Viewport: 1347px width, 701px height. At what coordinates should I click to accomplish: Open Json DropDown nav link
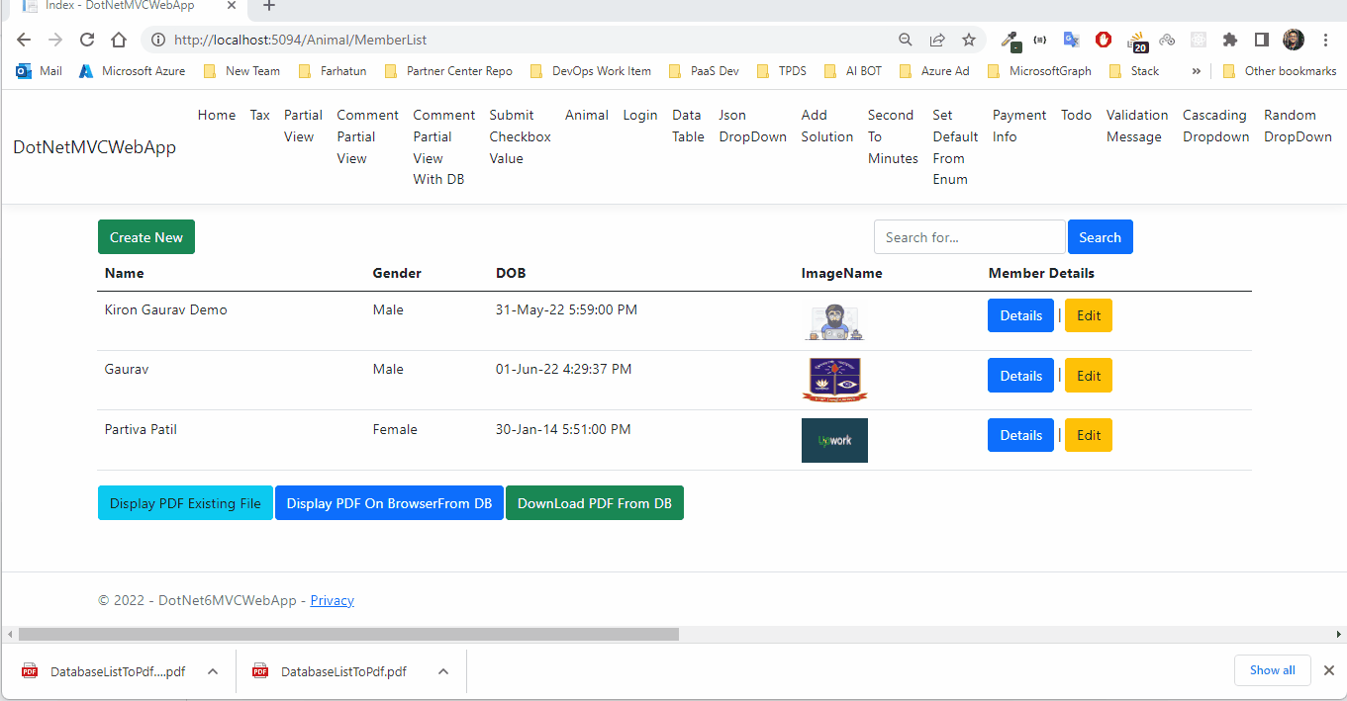tap(752, 126)
